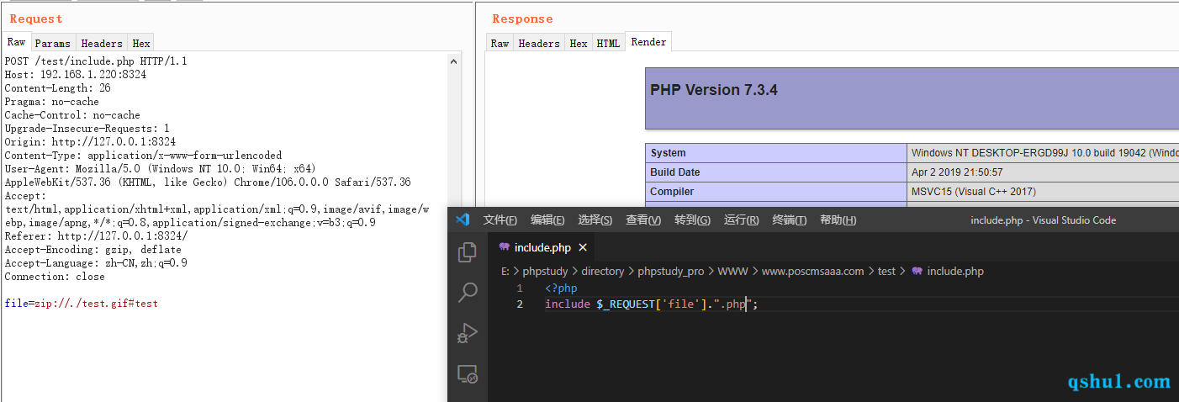Click PHP file icon in breadcrumb

(917, 271)
